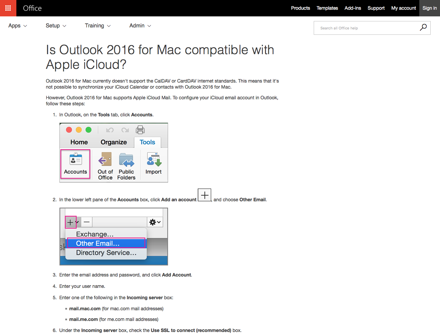Click the paragraph starting "Outlook 2016 for Mac currently"
Image resolution: width=440 pixels, height=336 pixels.
(162, 84)
